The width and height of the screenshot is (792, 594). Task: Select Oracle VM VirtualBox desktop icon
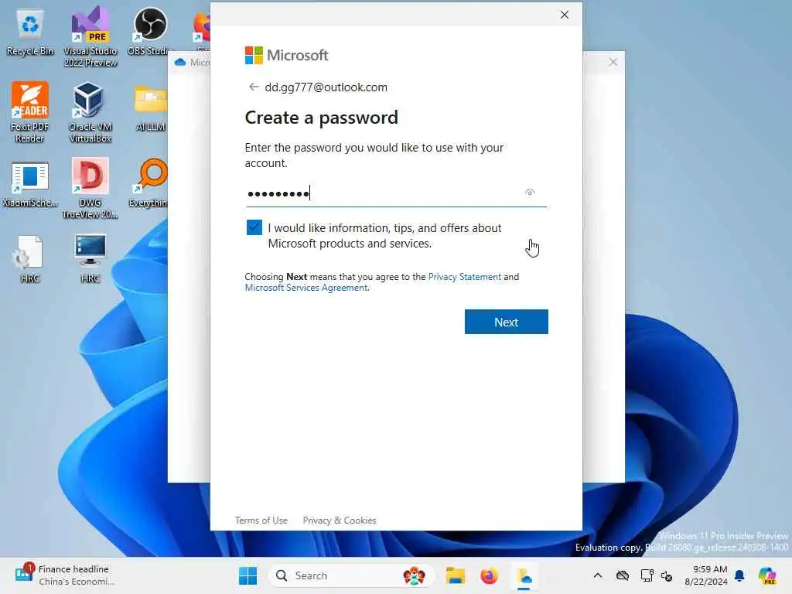(90, 112)
